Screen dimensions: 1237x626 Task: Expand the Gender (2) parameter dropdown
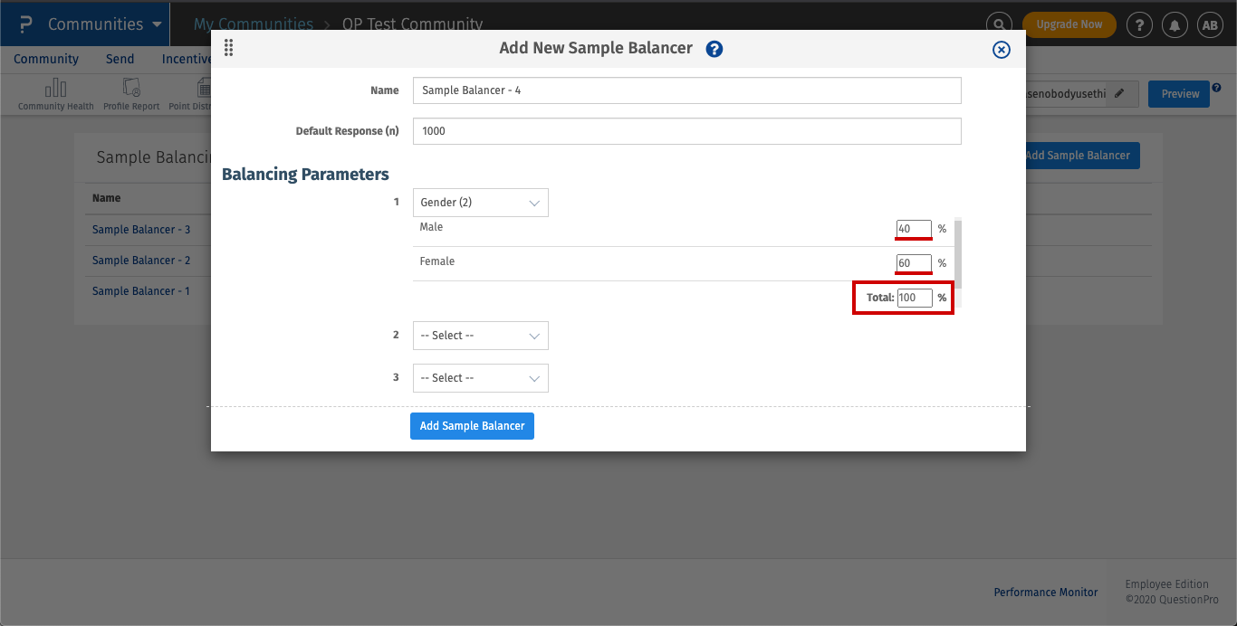click(x=480, y=203)
